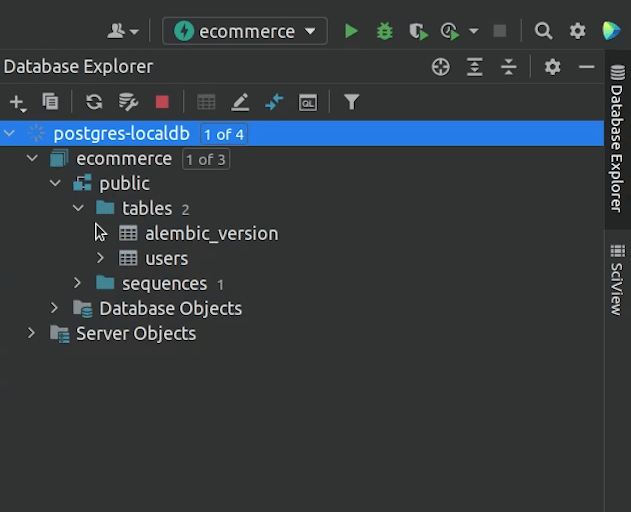This screenshot has width=631, height=512.
Task: Open the Filter funnel icon
Action: [351, 102]
